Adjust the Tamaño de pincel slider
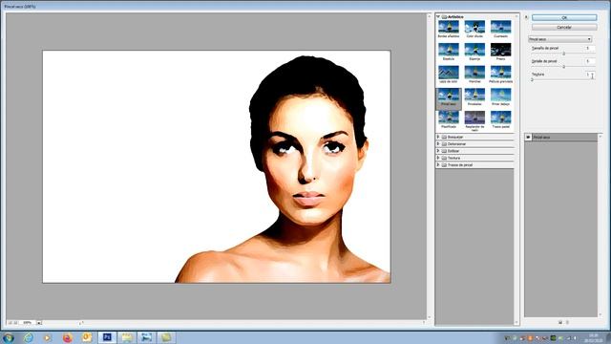The image size is (611, 344). (x=563, y=54)
